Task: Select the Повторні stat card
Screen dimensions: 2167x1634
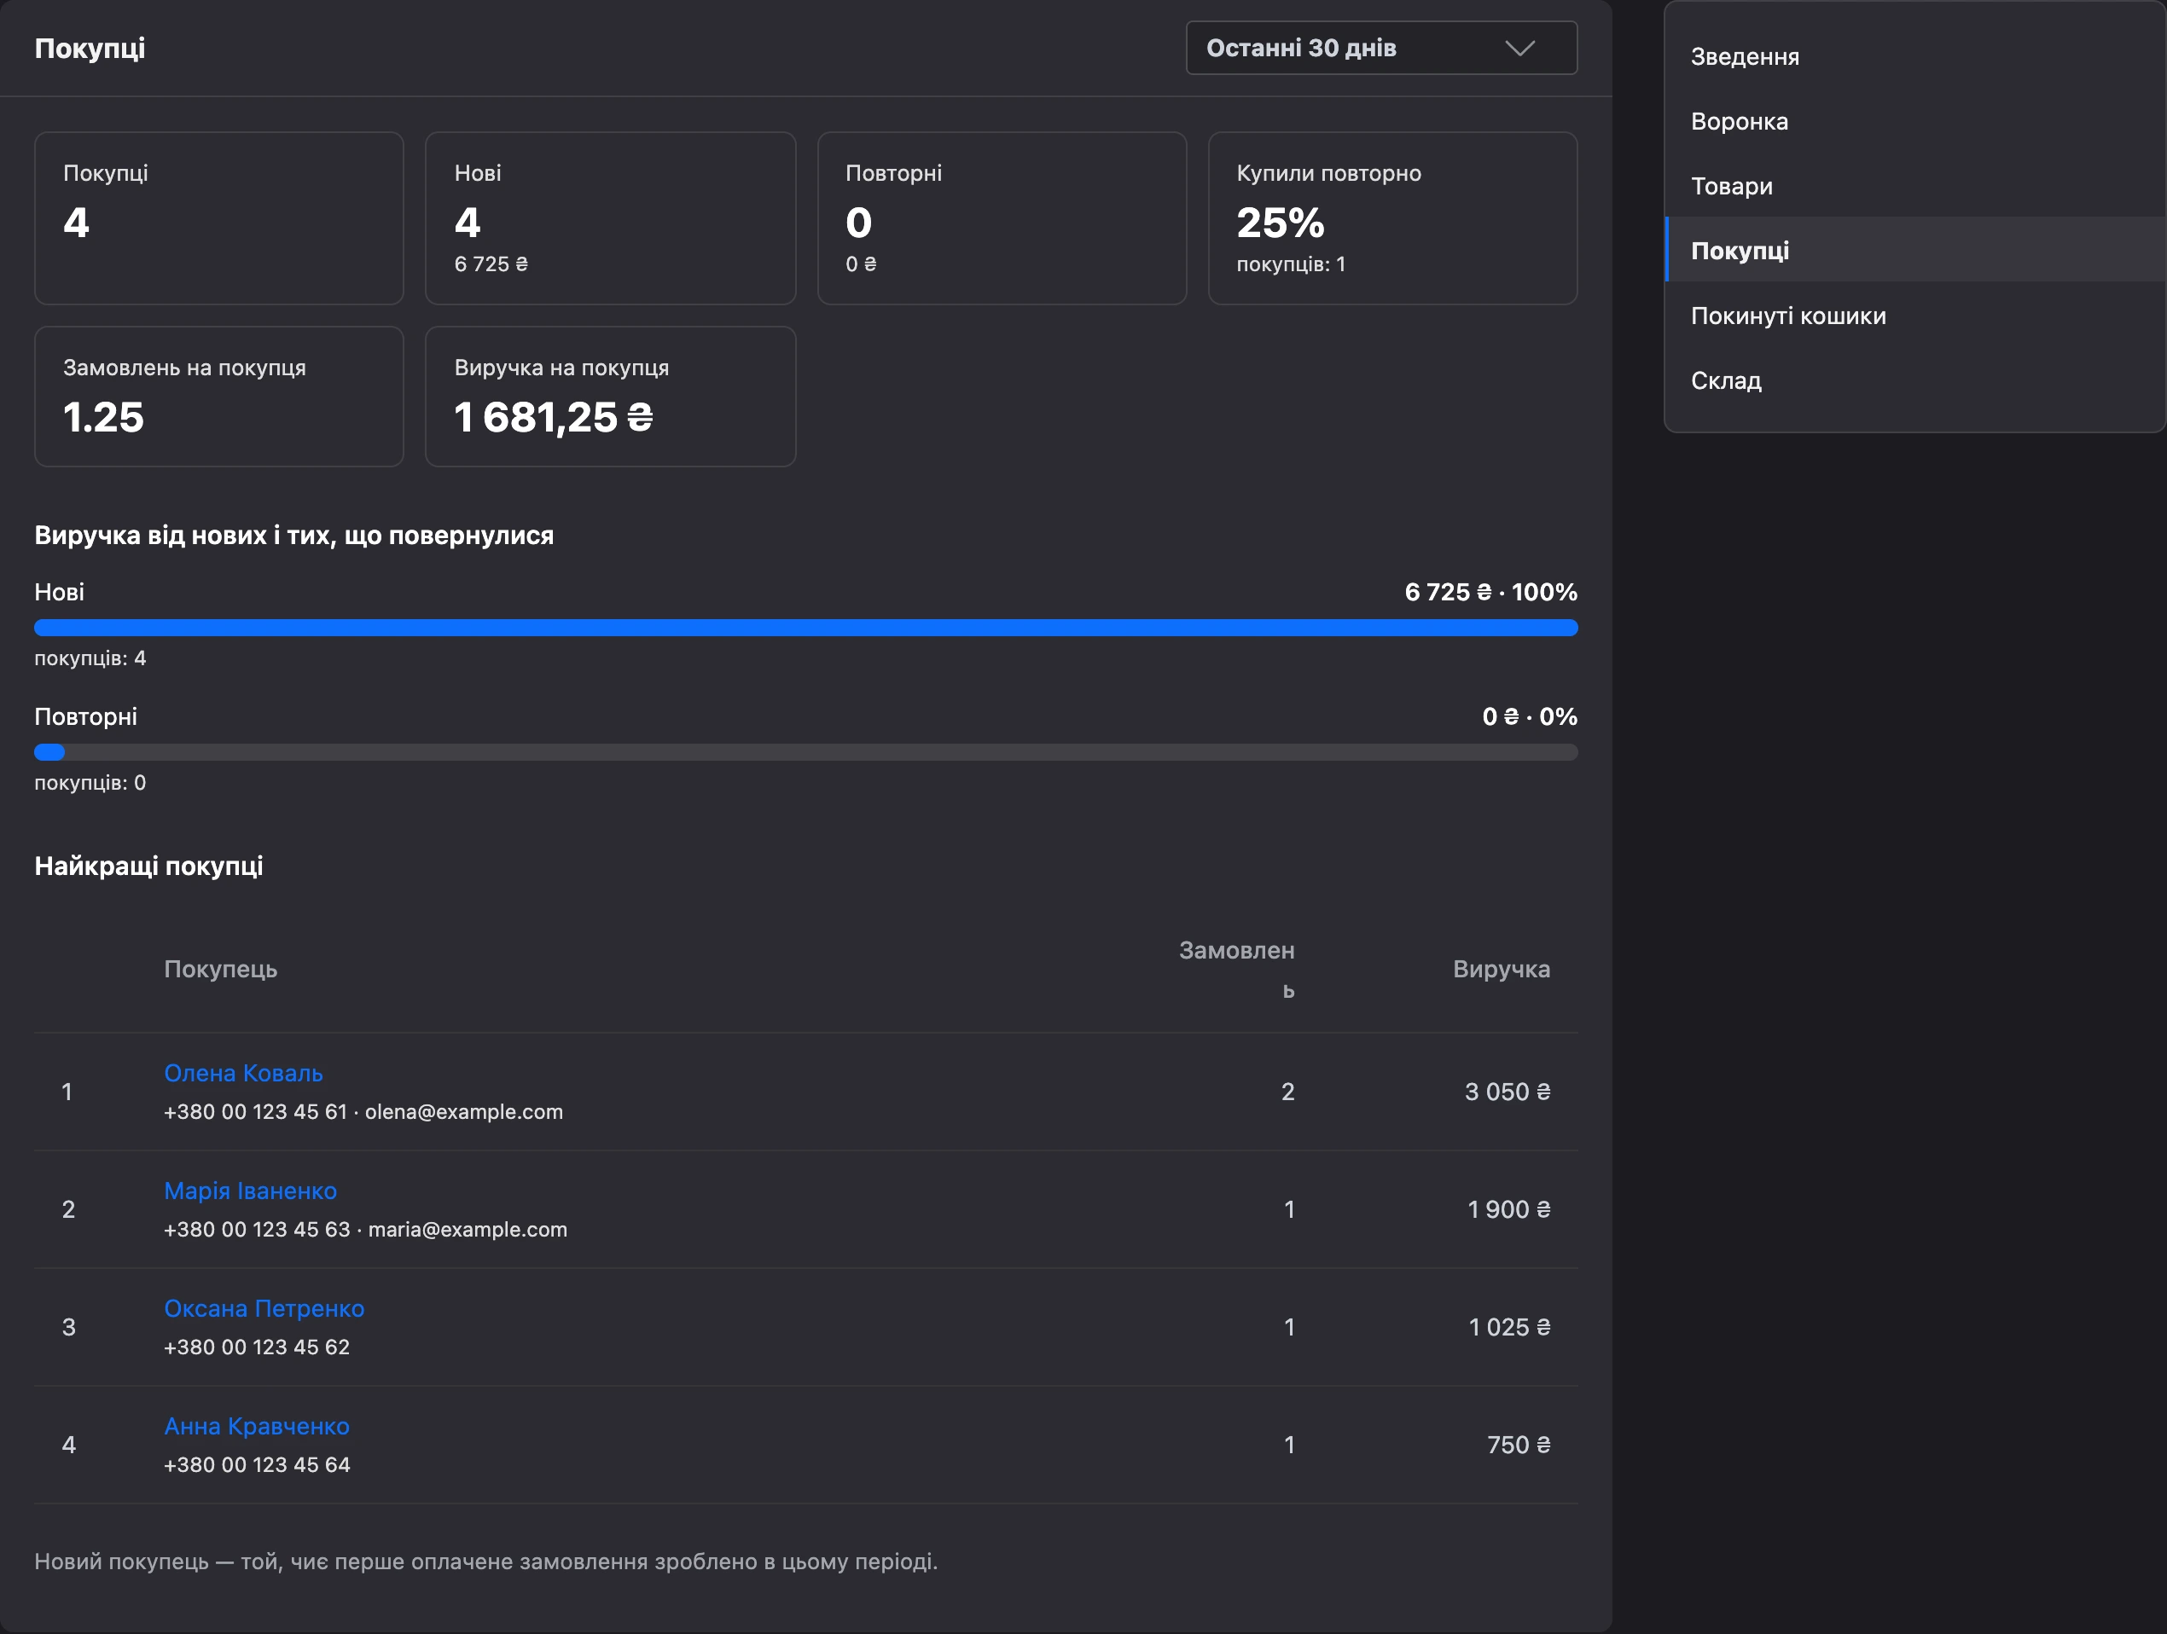Action: (1002, 218)
